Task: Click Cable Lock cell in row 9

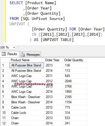Action: pyautogui.click(x=19, y=107)
